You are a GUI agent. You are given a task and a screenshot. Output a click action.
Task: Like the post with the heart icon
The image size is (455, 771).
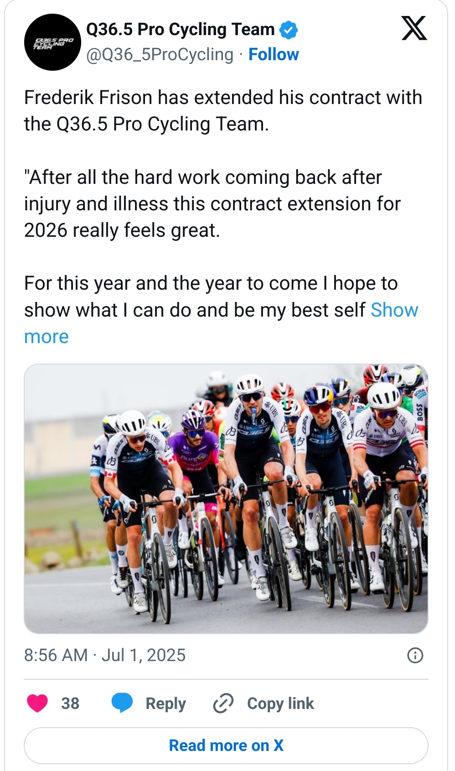[x=37, y=703]
